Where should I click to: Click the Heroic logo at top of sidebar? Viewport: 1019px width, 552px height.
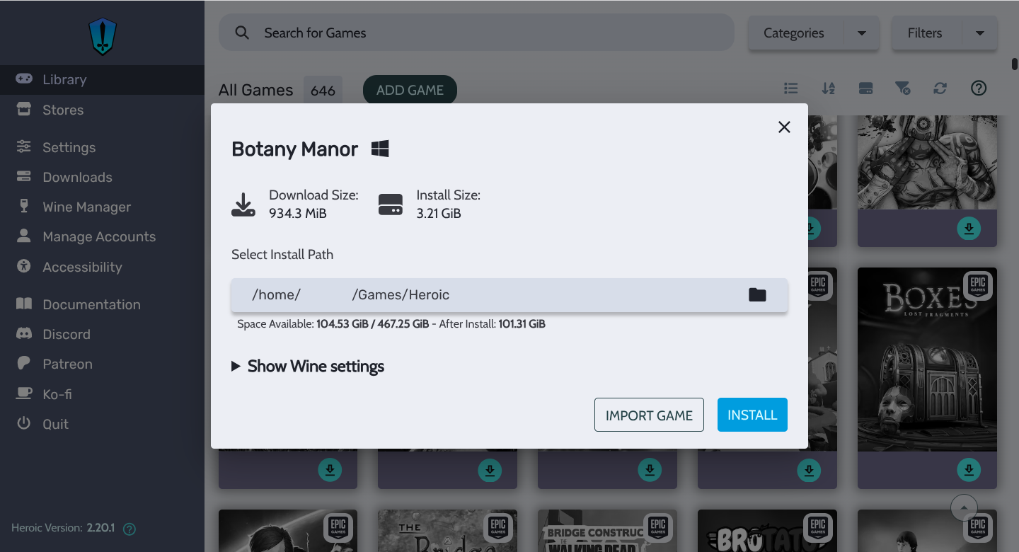[102, 35]
